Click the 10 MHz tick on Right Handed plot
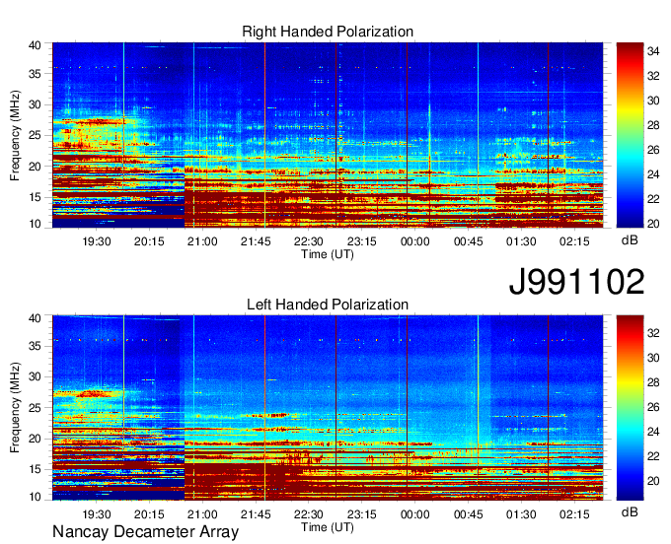Image resolution: width=671 pixels, height=544 pixels. coord(35,224)
